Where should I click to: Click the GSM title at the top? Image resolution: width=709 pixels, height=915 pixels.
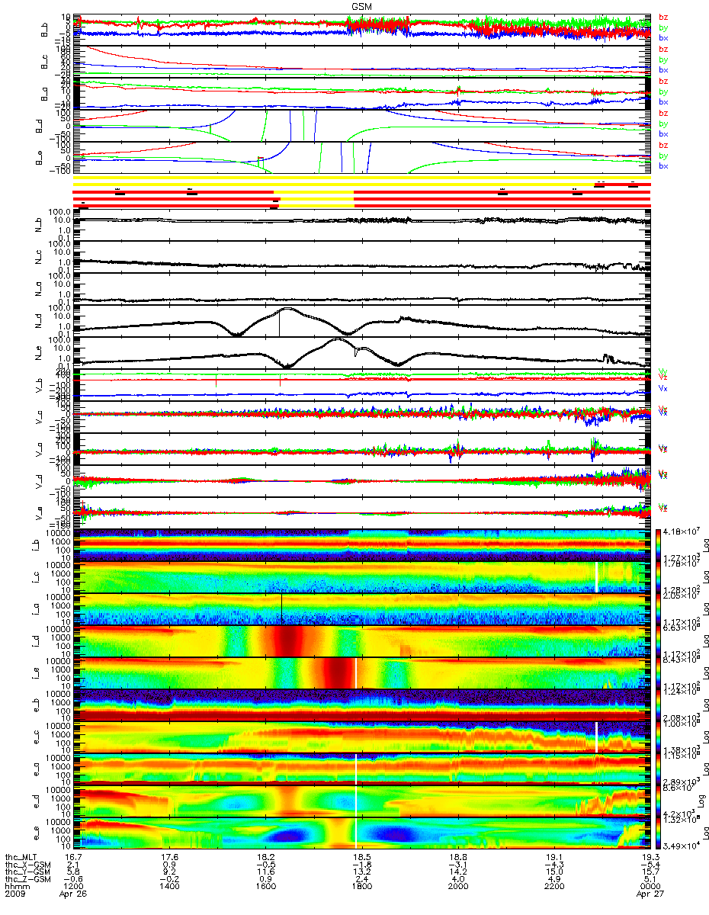361,5
